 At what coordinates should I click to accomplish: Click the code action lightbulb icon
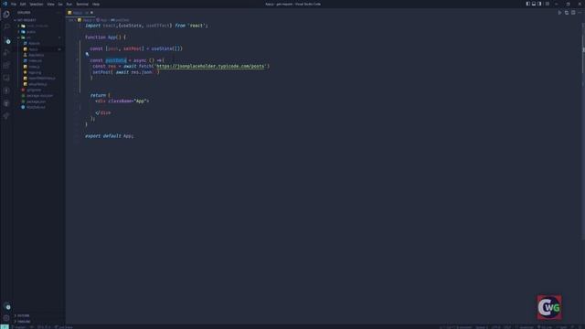coord(88,54)
